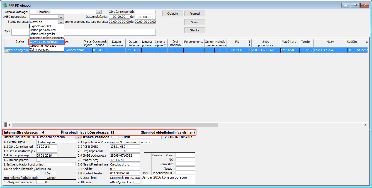
Task: Minimize the PPP PD obrasci window
Action: click(x=346, y=5)
